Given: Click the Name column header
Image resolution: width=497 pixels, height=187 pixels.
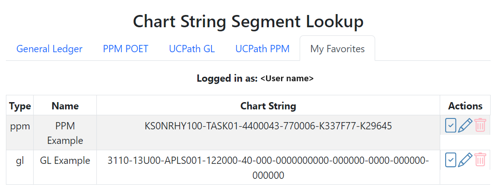Looking at the screenshot, I should 65,106.
